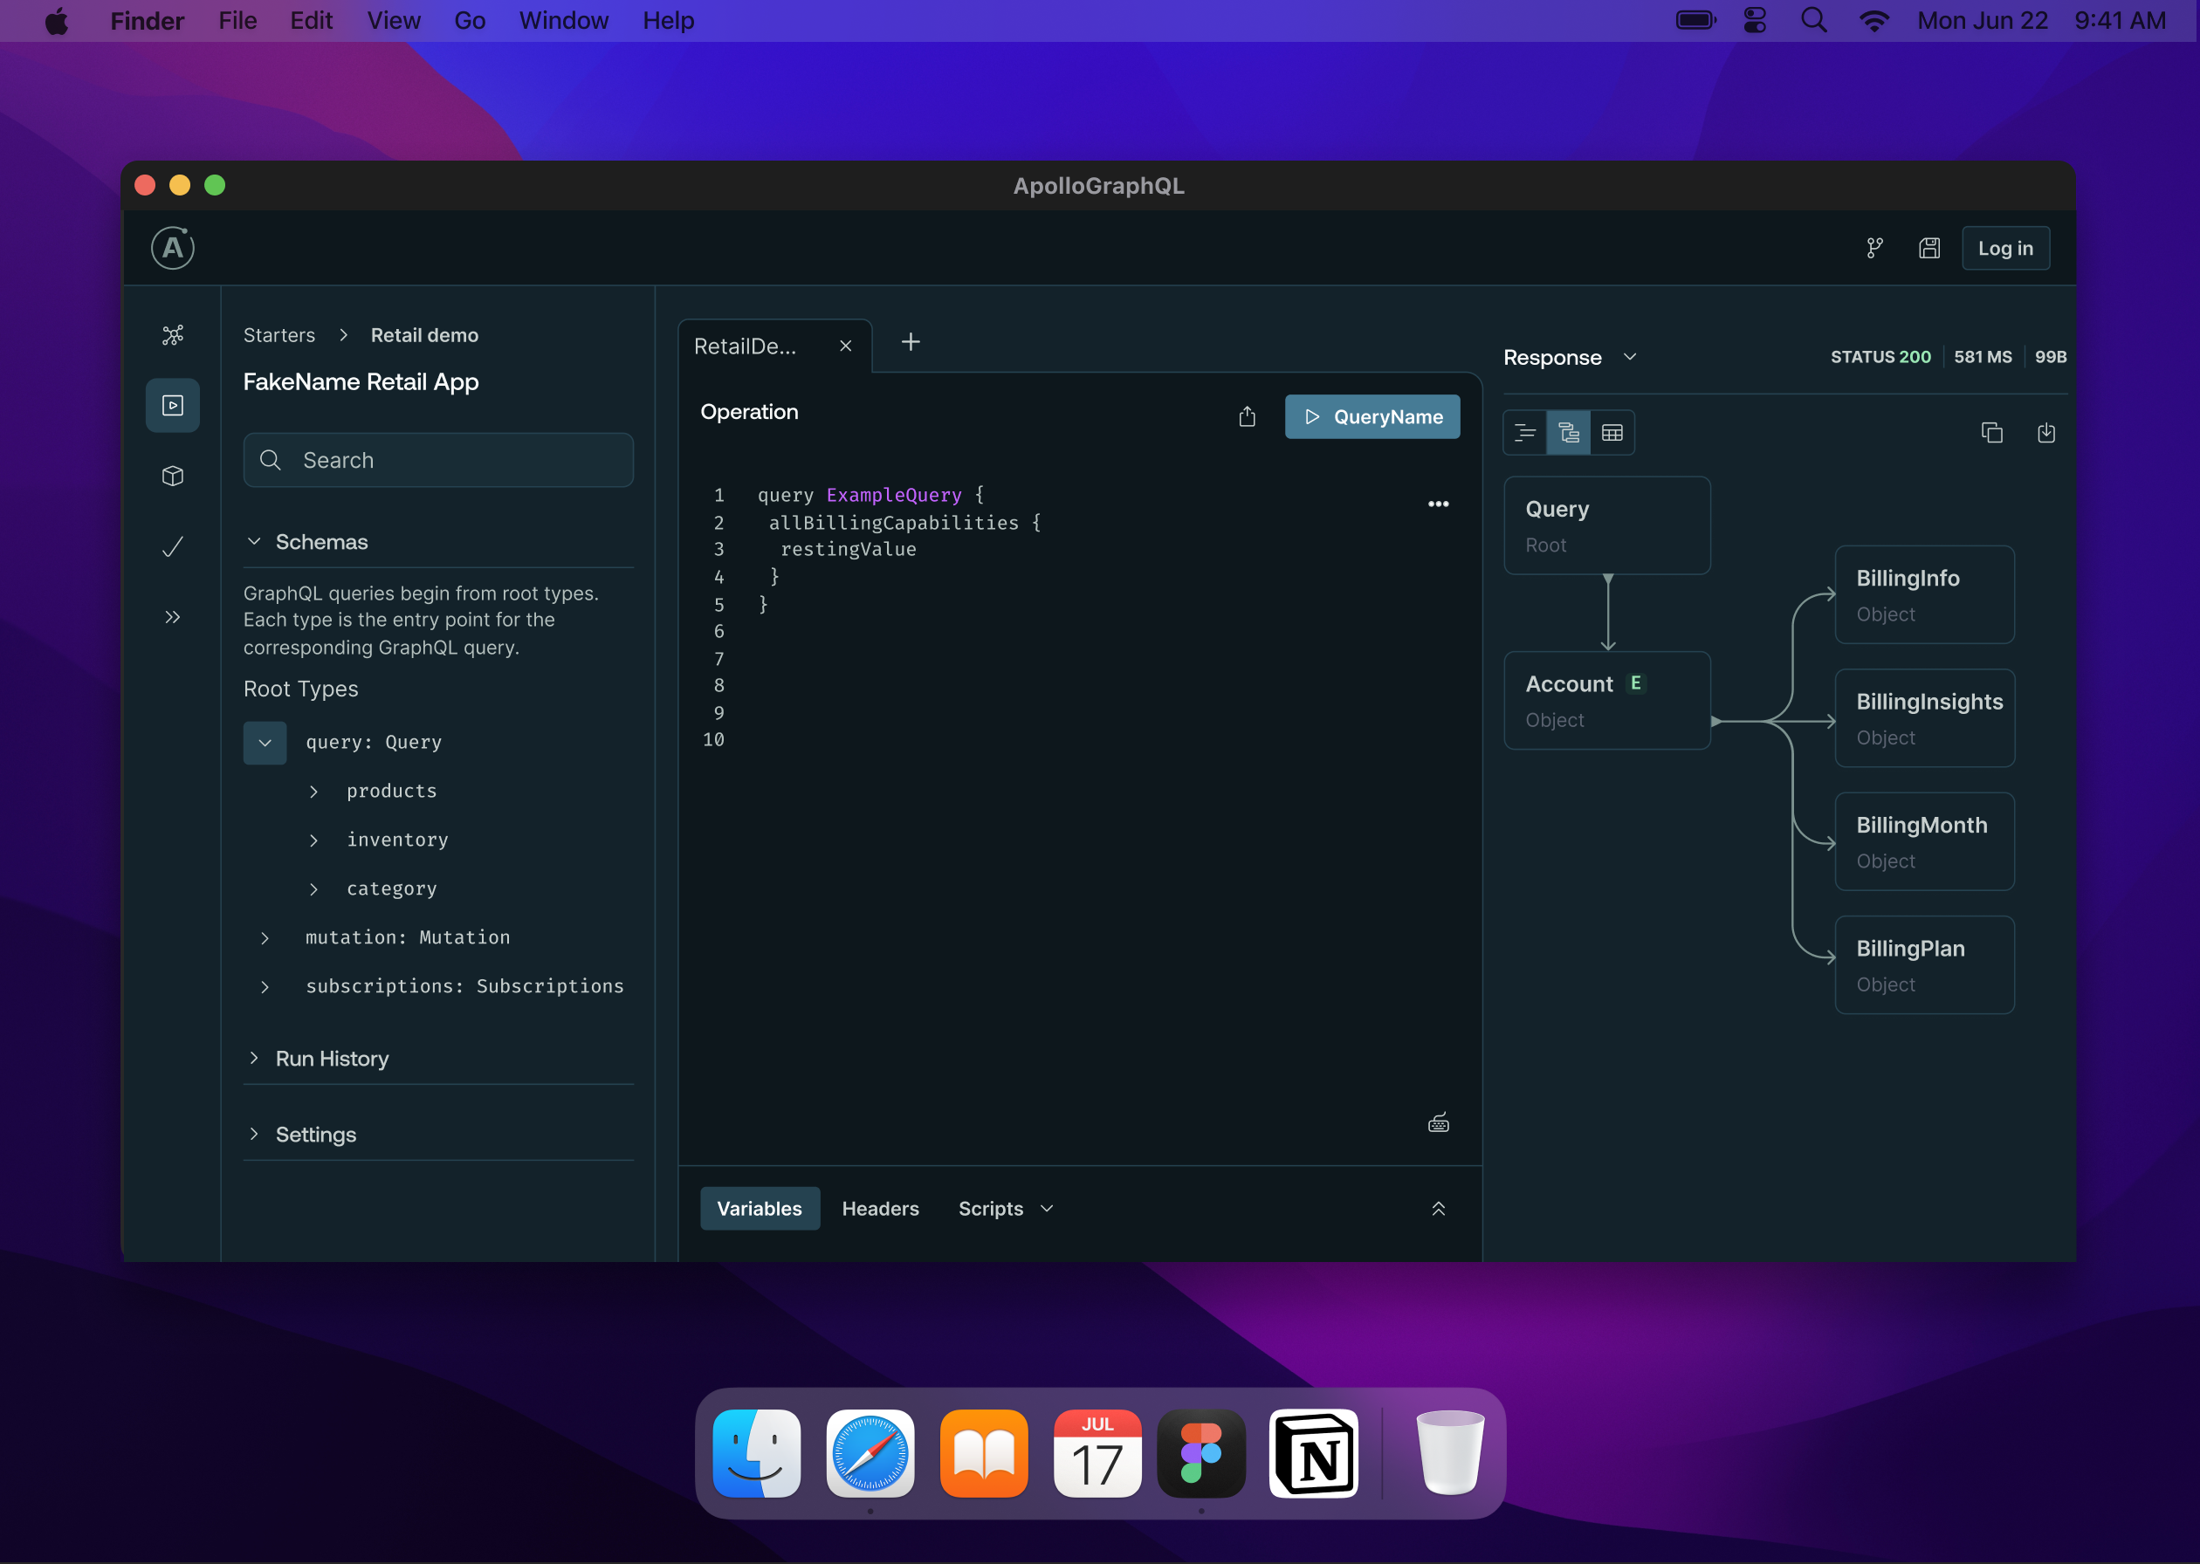Click the git branch icon in header
Image resolution: width=2200 pixels, height=1564 pixels.
point(1874,249)
